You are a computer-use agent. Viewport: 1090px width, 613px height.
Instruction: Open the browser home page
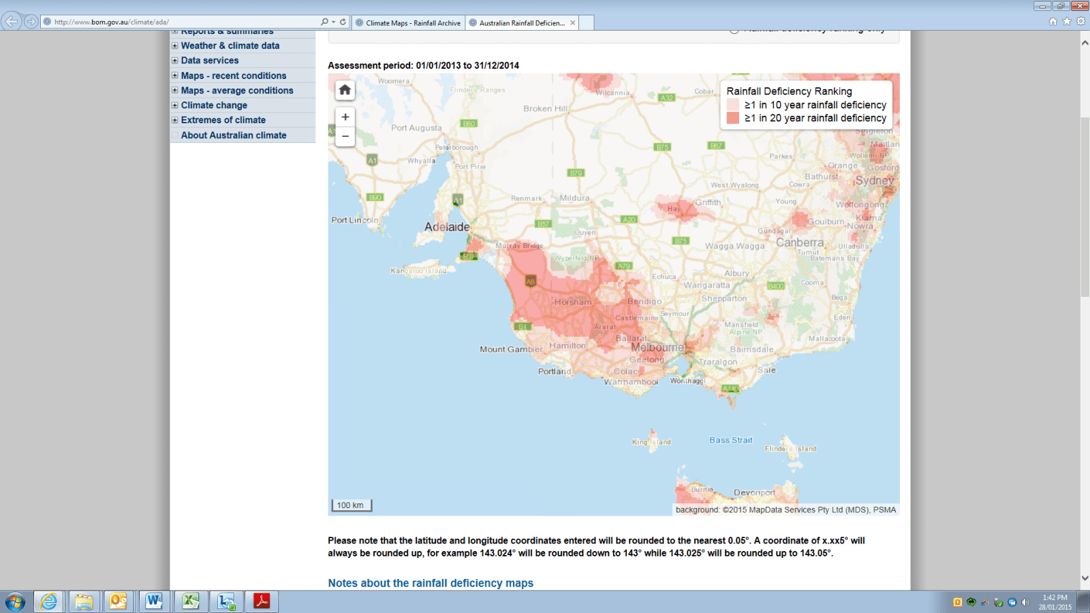[x=1053, y=22]
